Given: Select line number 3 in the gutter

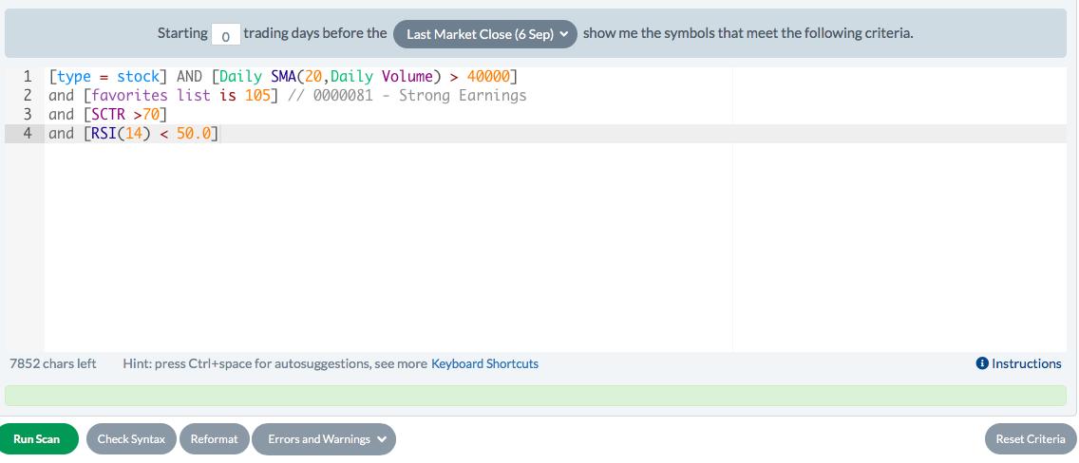Looking at the screenshot, I should pos(28,114).
